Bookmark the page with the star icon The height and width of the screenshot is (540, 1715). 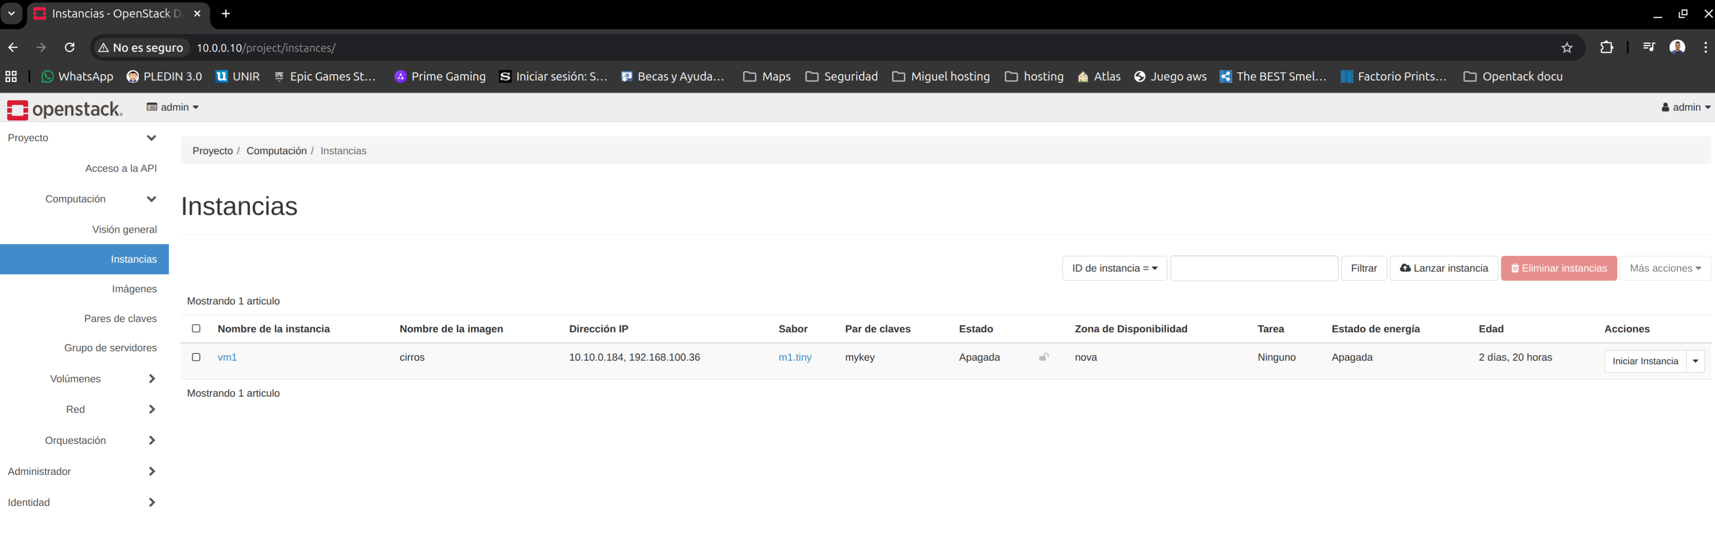pyautogui.click(x=1567, y=47)
